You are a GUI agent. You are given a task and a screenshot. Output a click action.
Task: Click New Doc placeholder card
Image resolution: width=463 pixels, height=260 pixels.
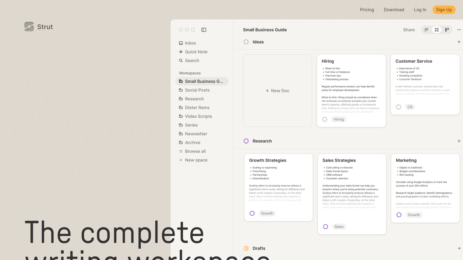(277, 91)
